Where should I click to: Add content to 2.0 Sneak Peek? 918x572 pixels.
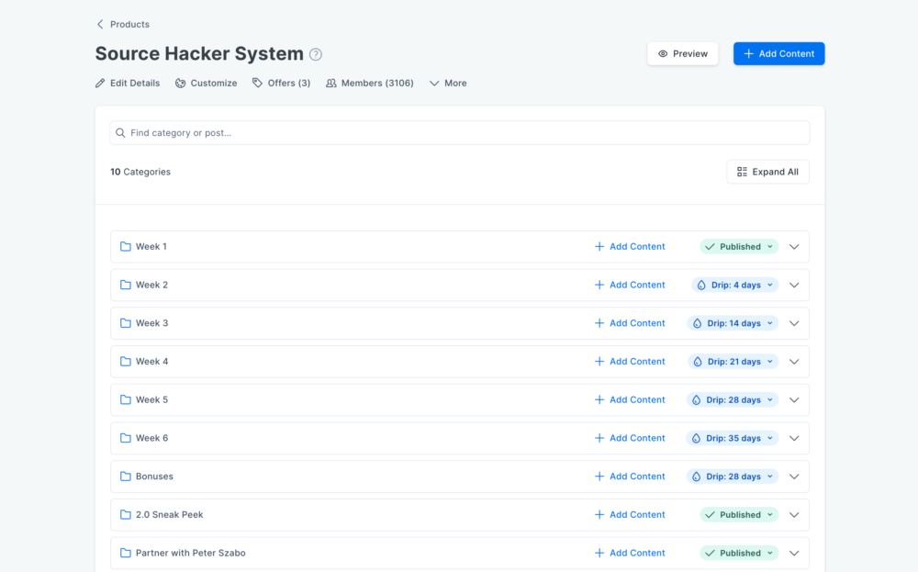pos(630,515)
